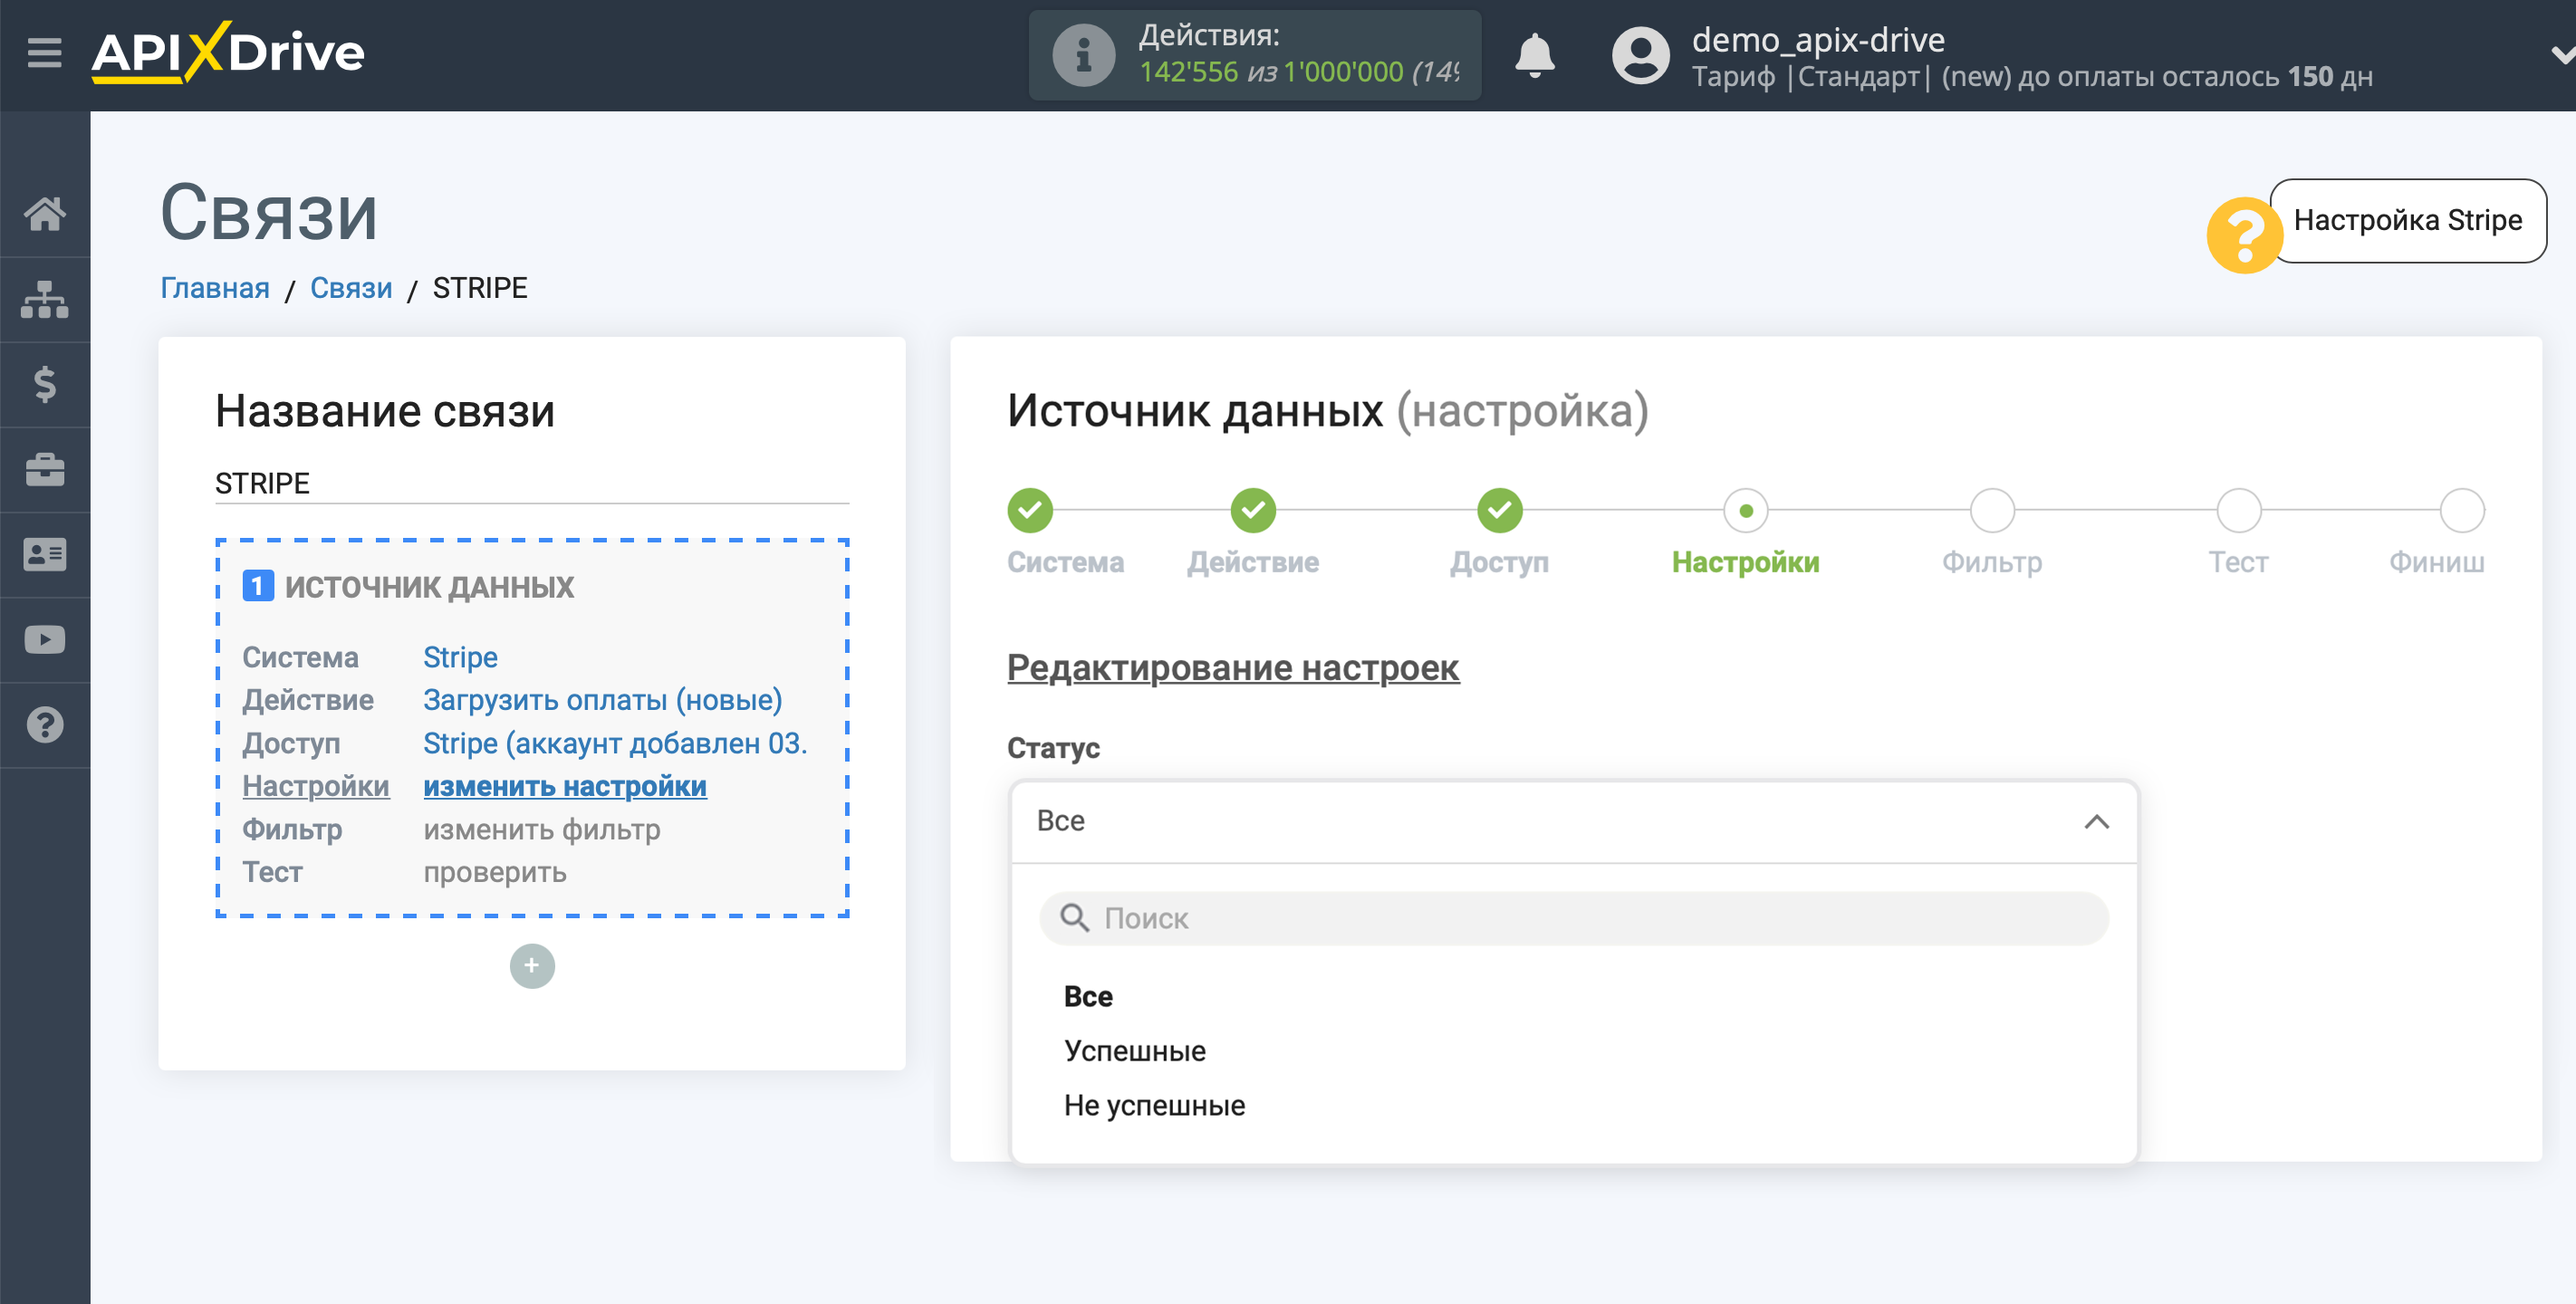Click проверить test text
This screenshot has height=1304, width=2576.
click(x=495, y=872)
